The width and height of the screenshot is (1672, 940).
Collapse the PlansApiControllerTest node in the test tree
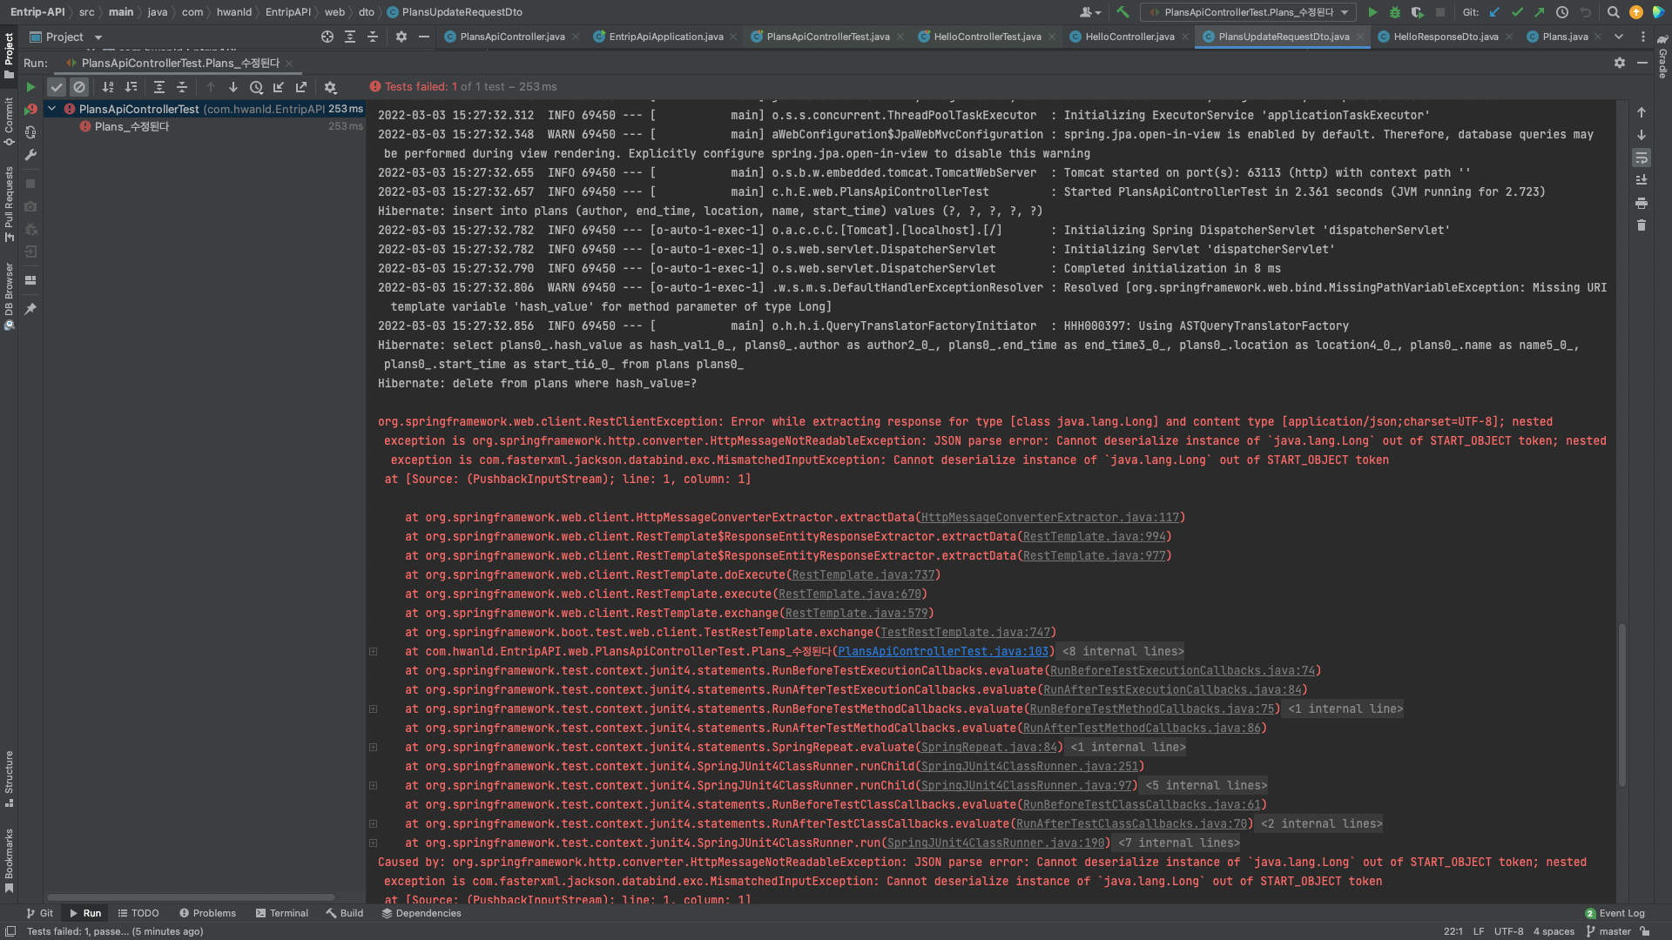pyautogui.click(x=51, y=109)
